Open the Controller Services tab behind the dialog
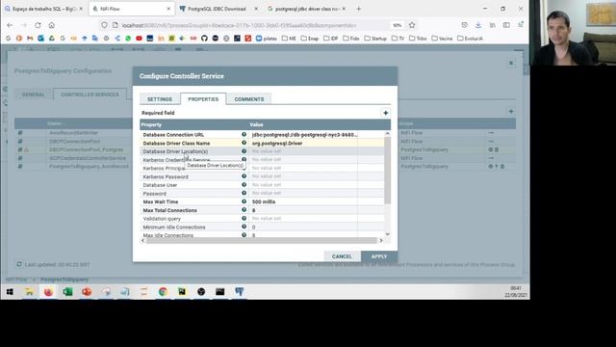The width and height of the screenshot is (616, 347). (90, 94)
